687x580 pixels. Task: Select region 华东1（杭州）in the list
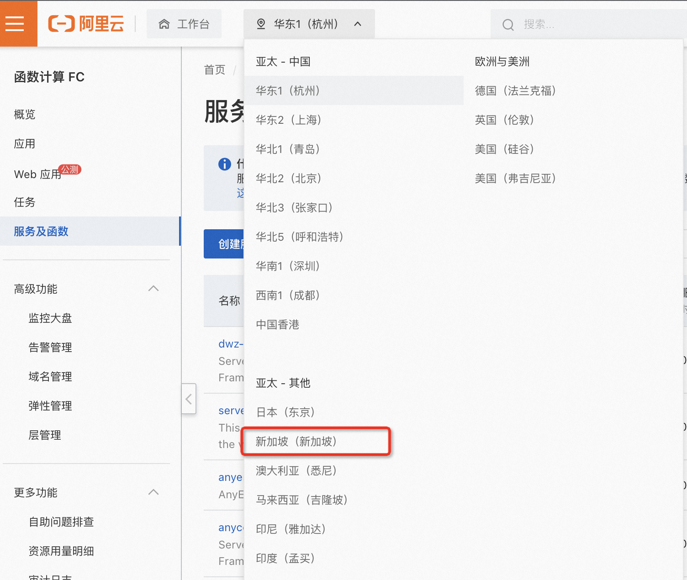354,90
